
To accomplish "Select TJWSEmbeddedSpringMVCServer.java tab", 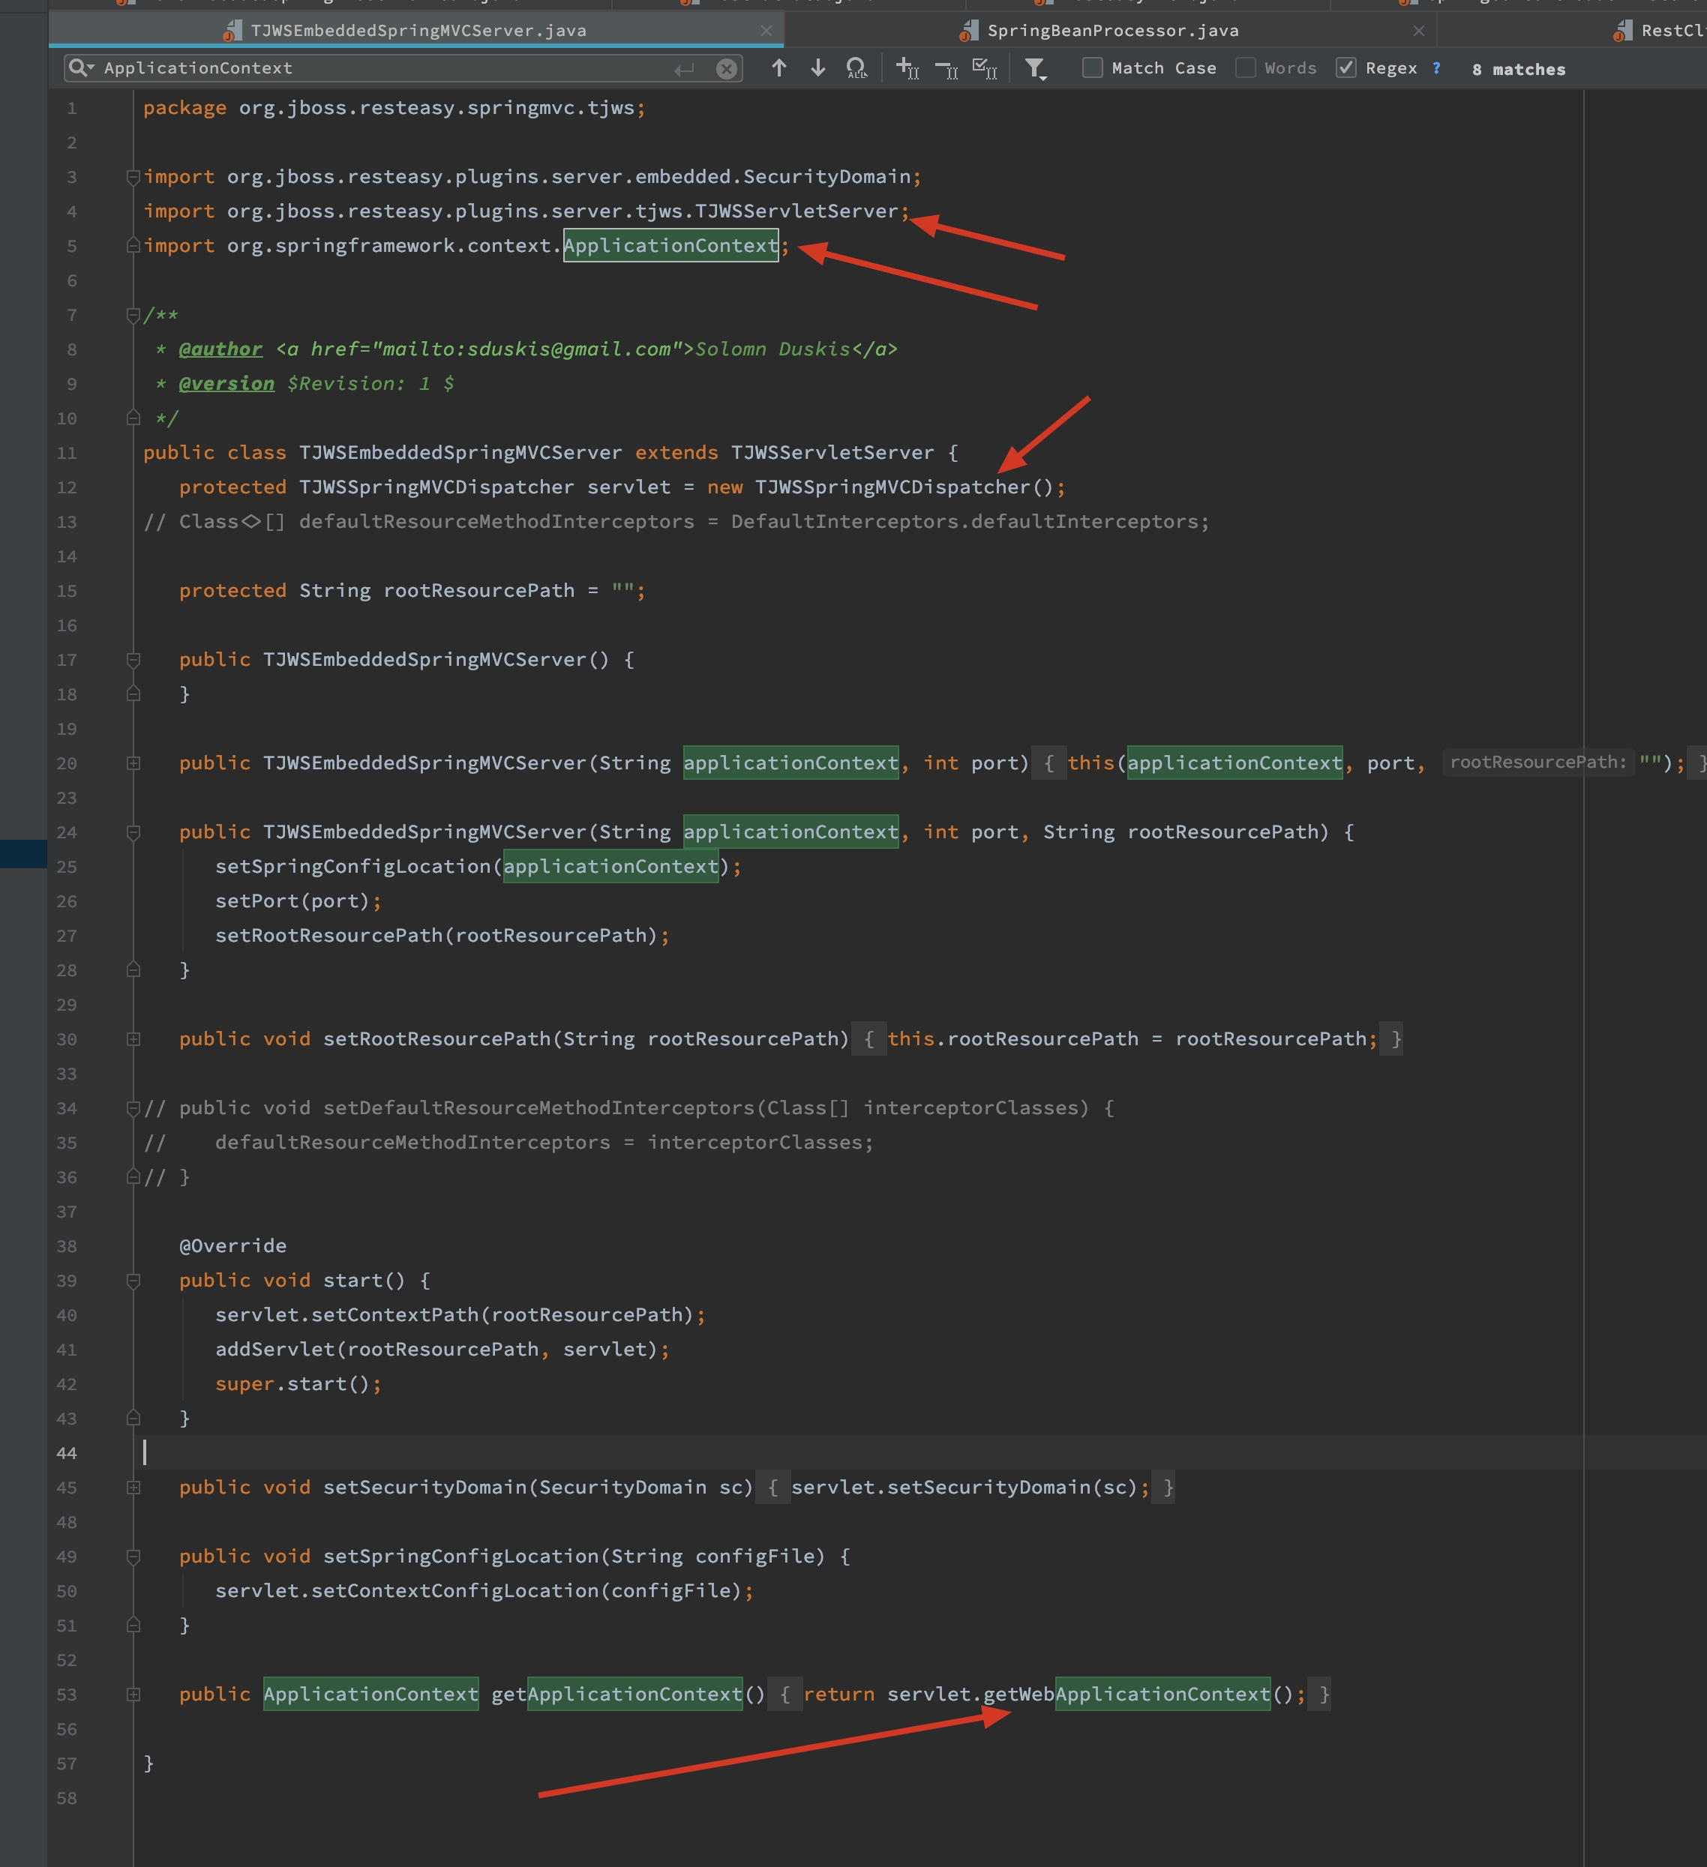I will pos(418,31).
